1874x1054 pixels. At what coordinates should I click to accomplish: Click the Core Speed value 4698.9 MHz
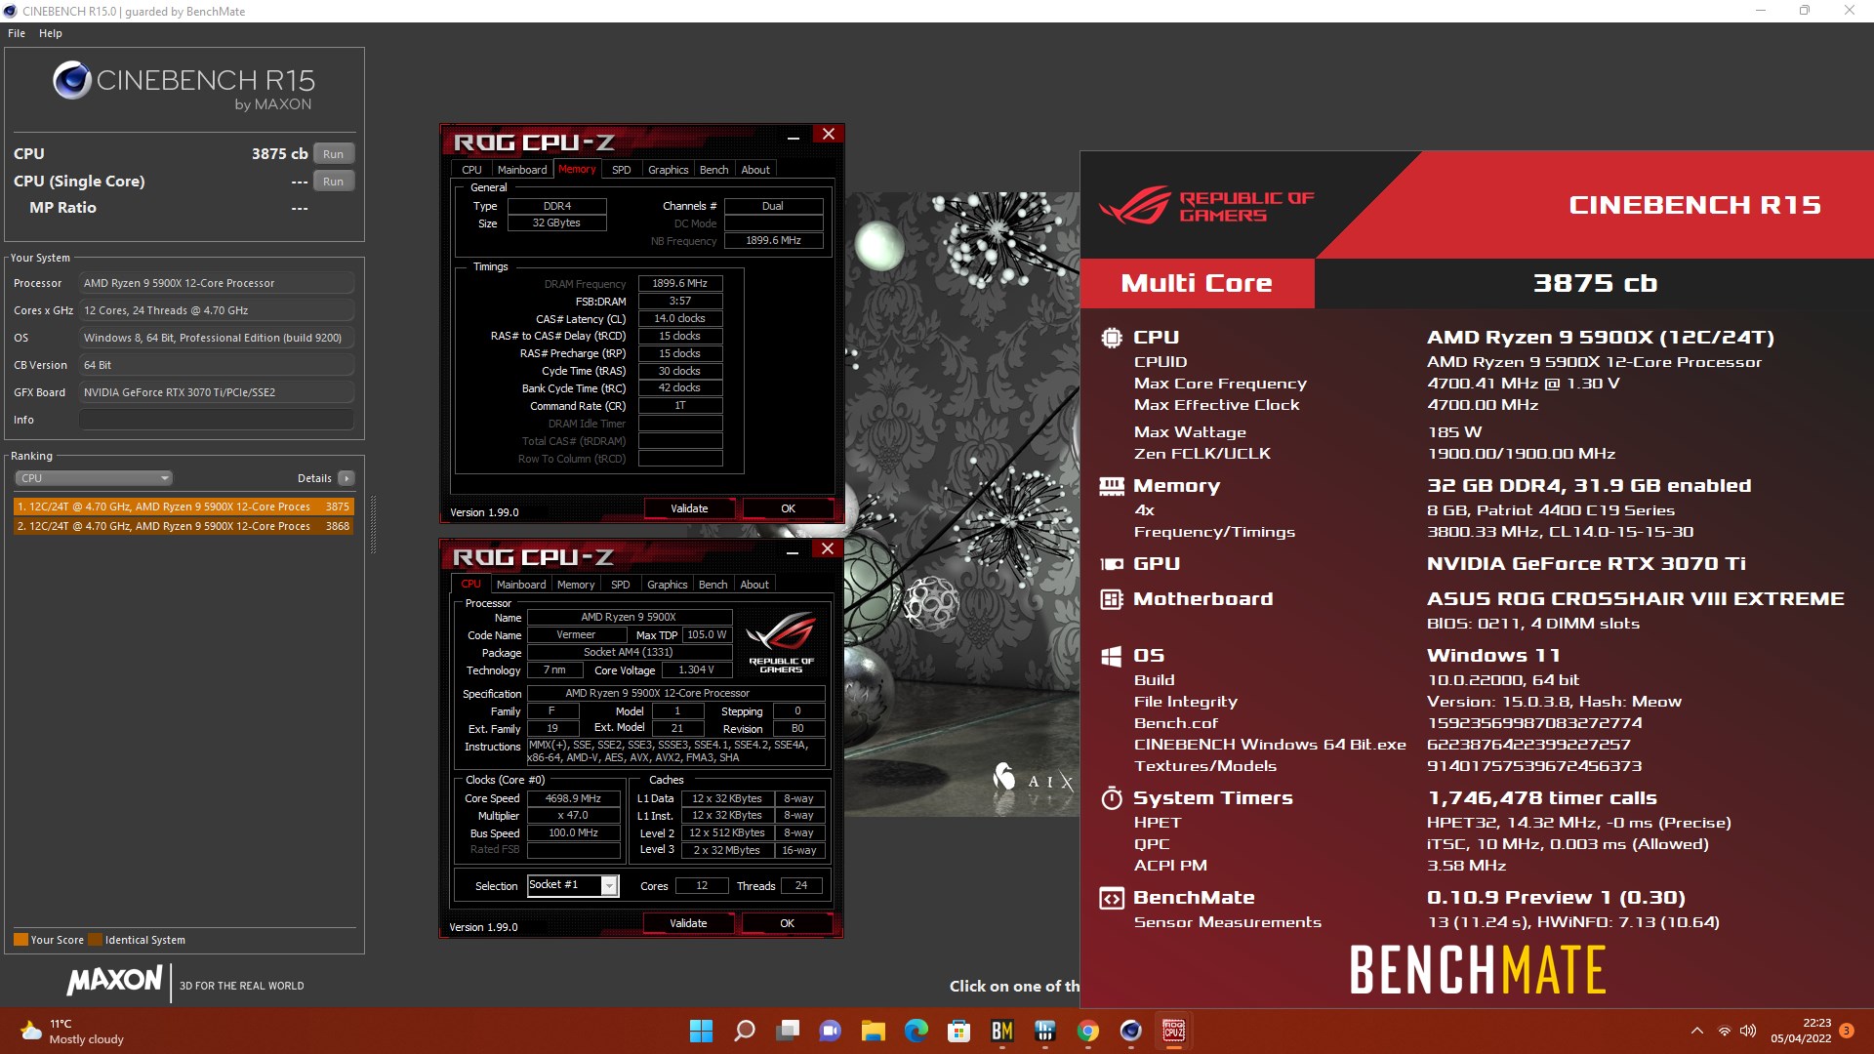[x=573, y=798]
